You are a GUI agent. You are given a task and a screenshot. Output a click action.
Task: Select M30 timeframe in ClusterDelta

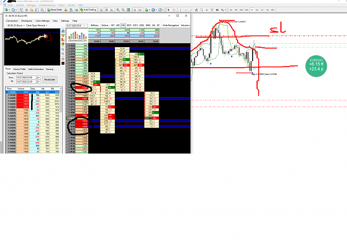pos(142,26)
